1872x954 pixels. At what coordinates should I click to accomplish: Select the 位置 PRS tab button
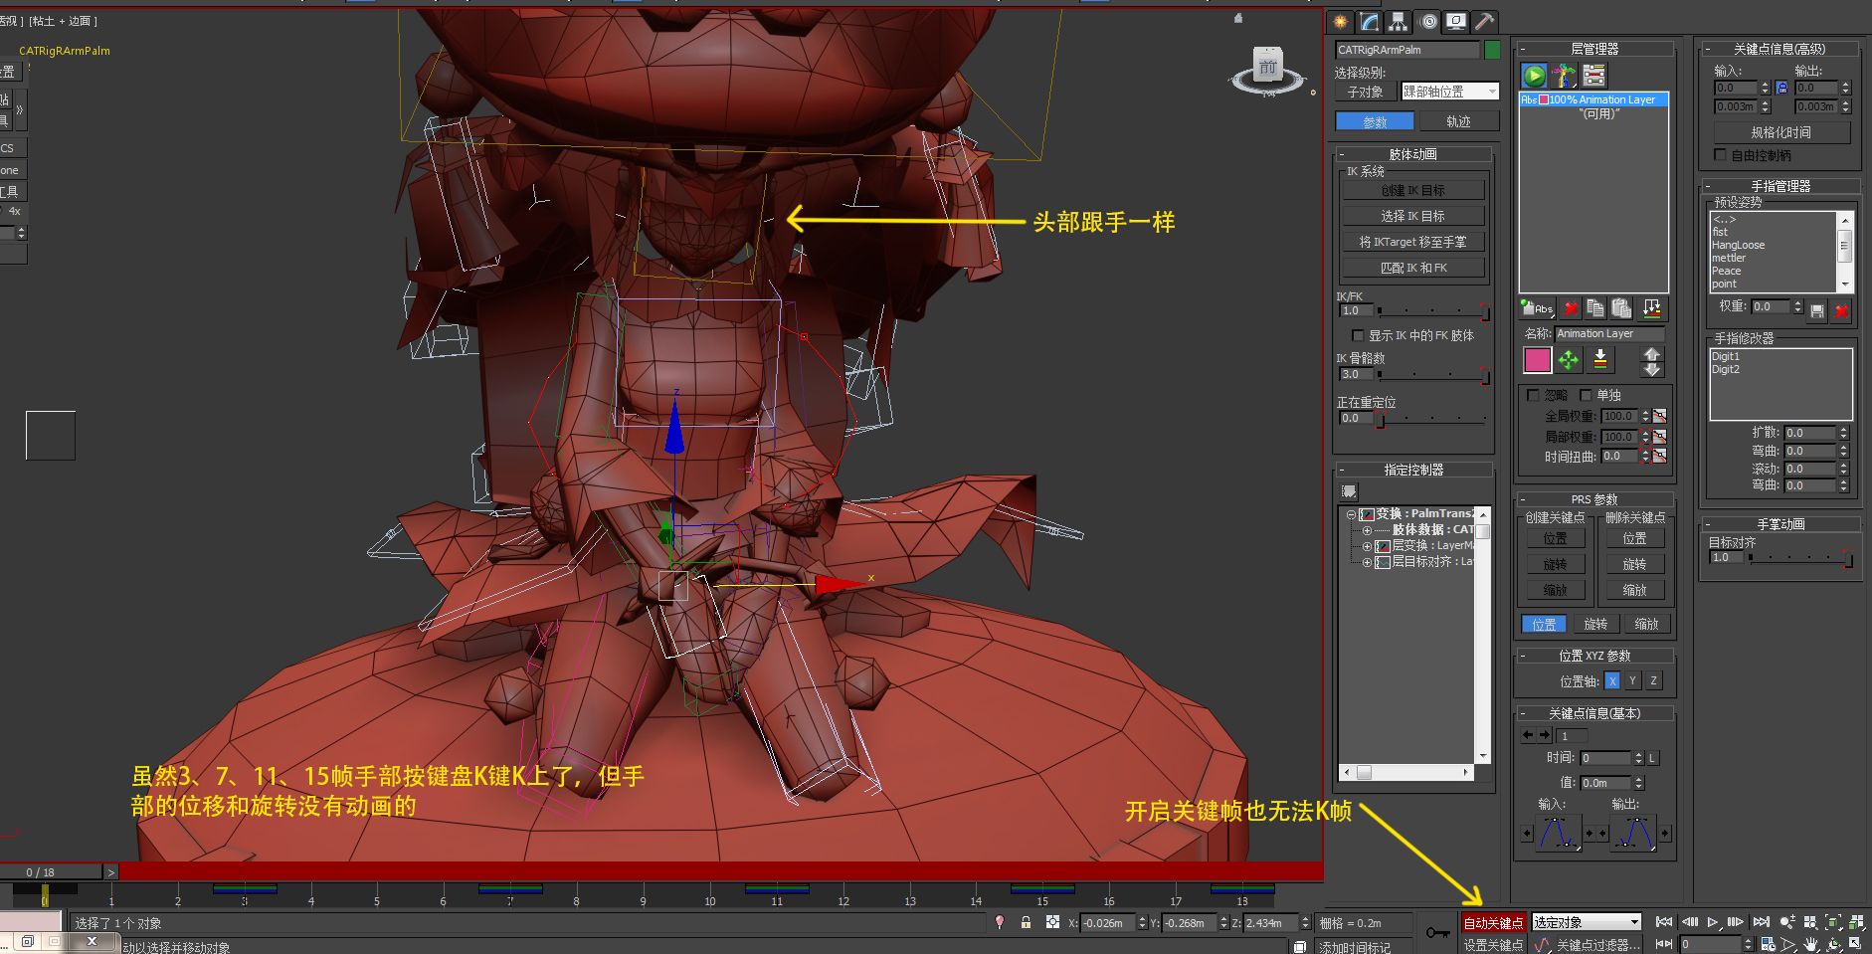point(1544,624)
